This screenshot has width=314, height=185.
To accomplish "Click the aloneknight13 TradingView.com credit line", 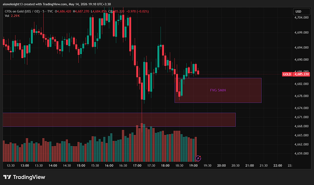I will click(x=57, y=4).
